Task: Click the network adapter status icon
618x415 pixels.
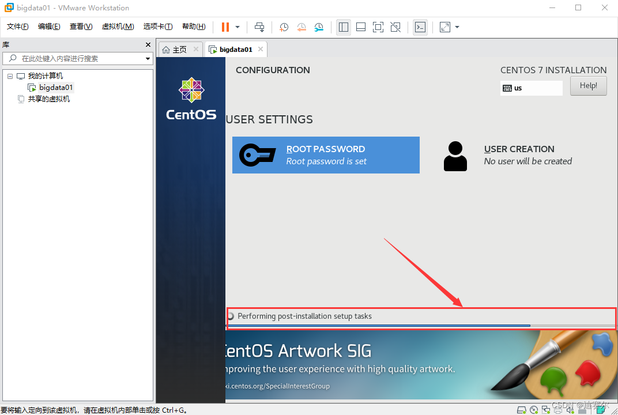Action: coord(546,410)
